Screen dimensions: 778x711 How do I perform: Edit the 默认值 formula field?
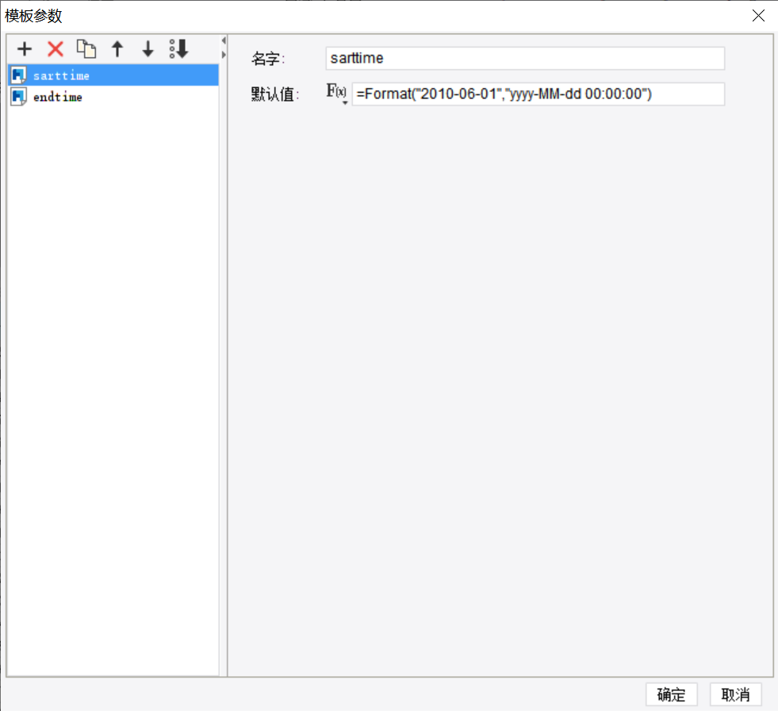538,94
